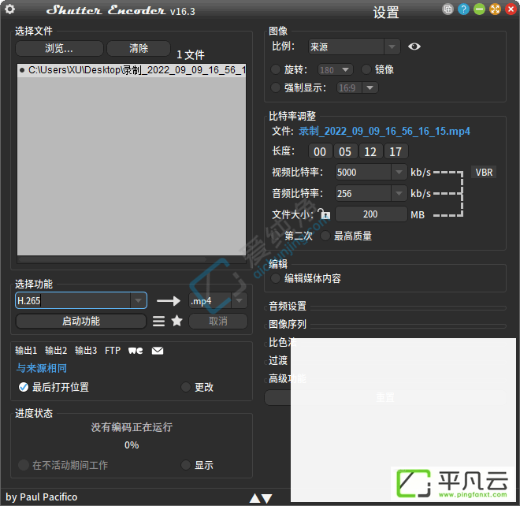
Task: Click the hours field showing 00
Action: [320, 151]
